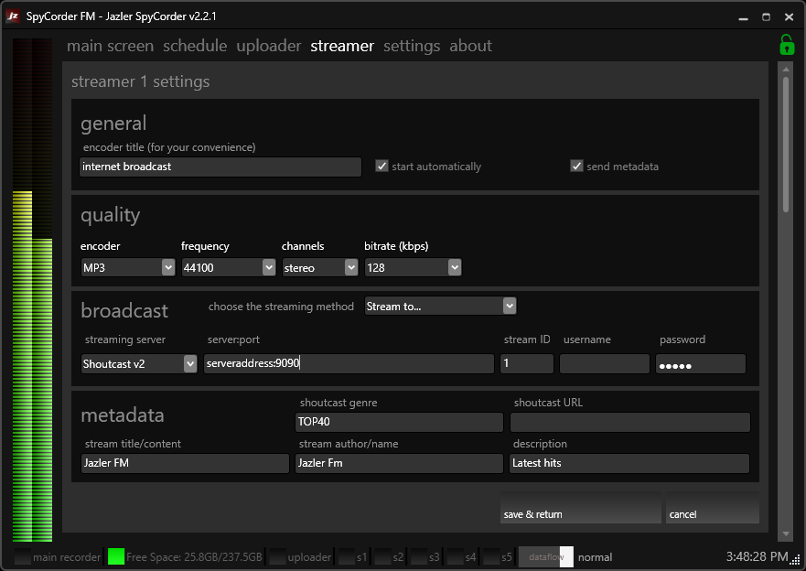806x571 pixels.
Task: Open the Stream to... method dropdown
Action: [440, 307]
